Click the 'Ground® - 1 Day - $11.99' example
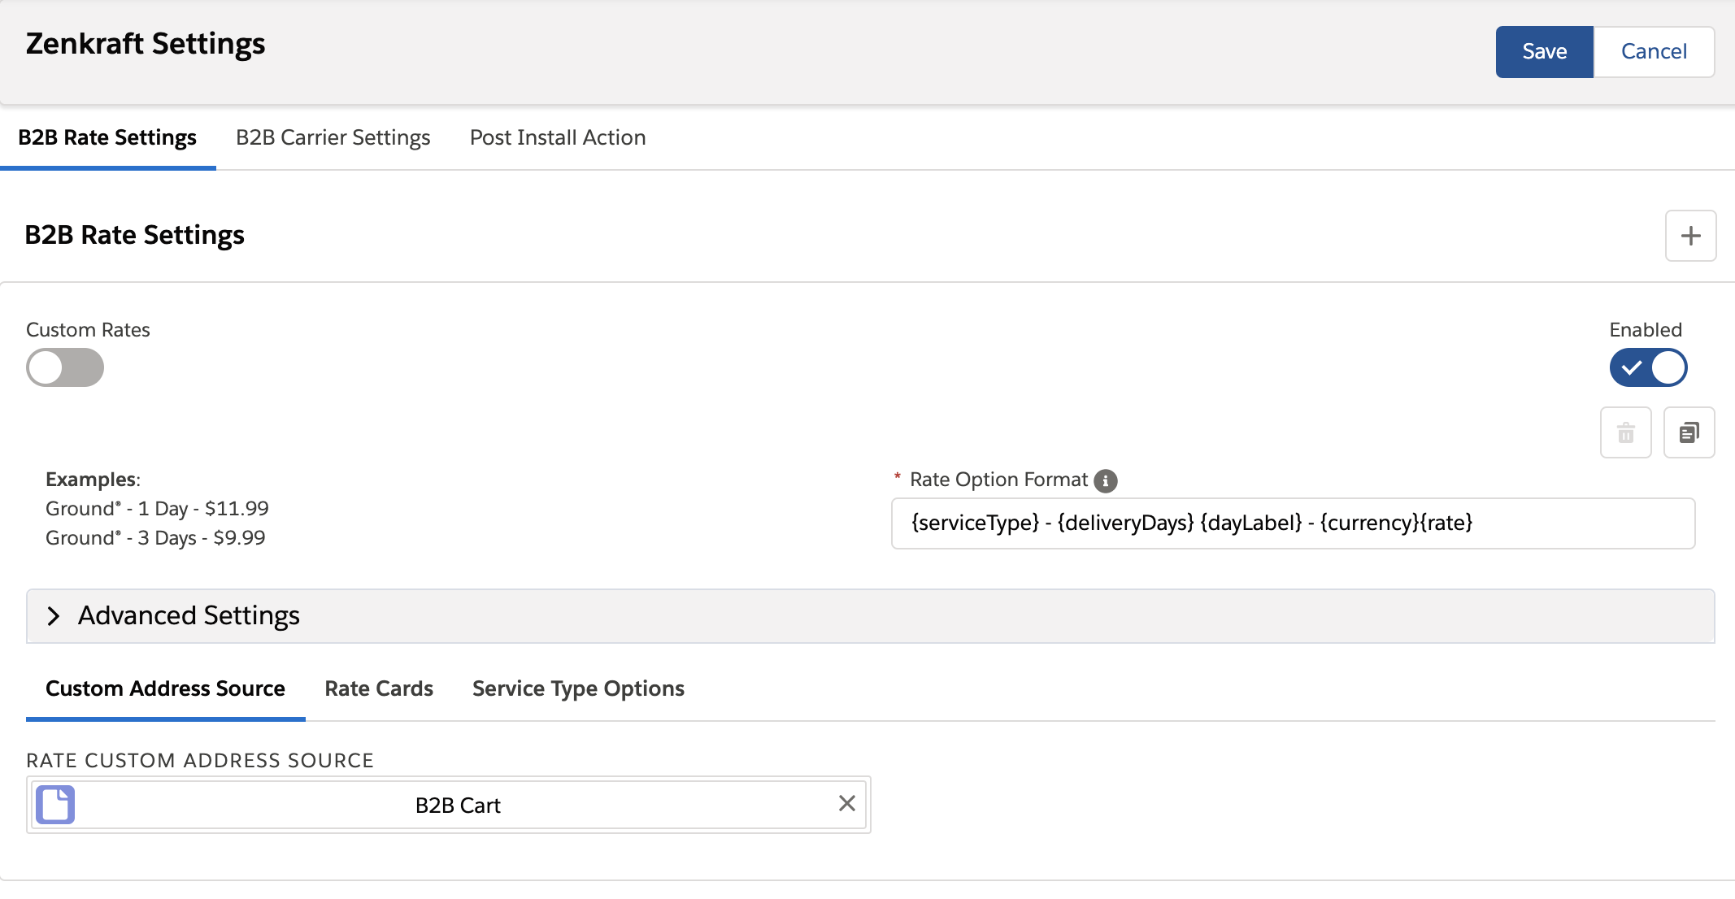Screen dimensions: 1735x899 (157, 509)
